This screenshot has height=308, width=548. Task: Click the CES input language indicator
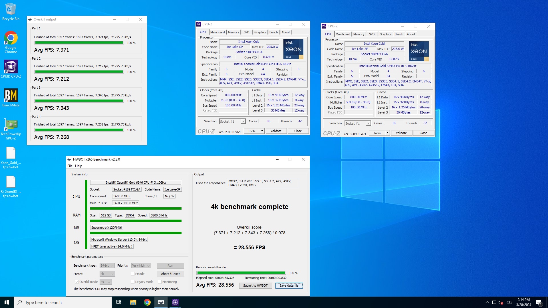click(509, 302)
